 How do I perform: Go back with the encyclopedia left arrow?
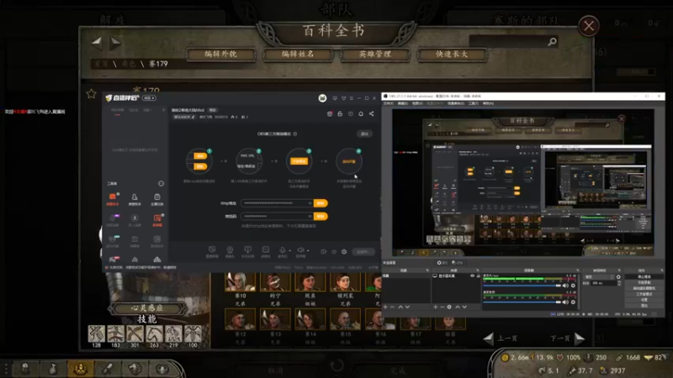[97, 42]
